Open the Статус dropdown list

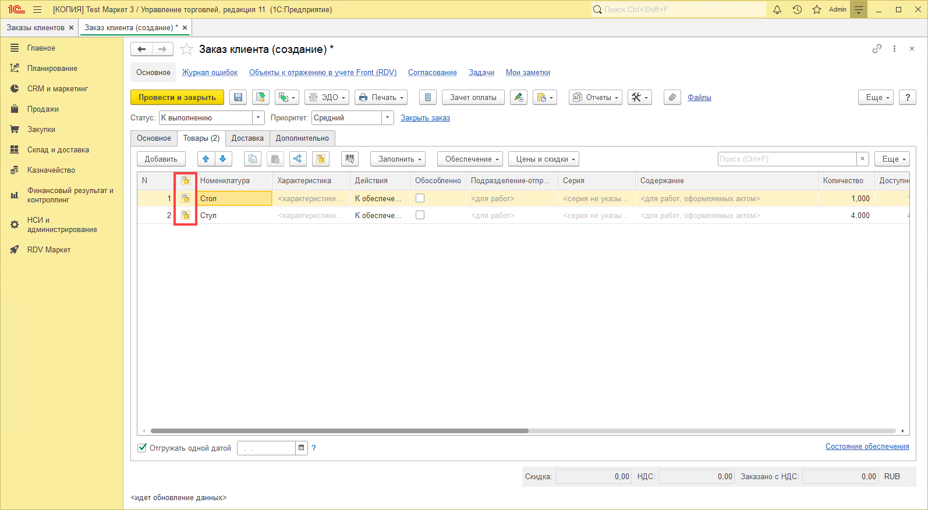pos(258,118)
